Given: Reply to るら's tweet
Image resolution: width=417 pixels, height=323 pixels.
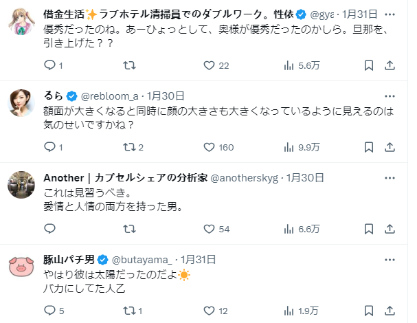Looking at the screenshot, I should tap(49, 147).
